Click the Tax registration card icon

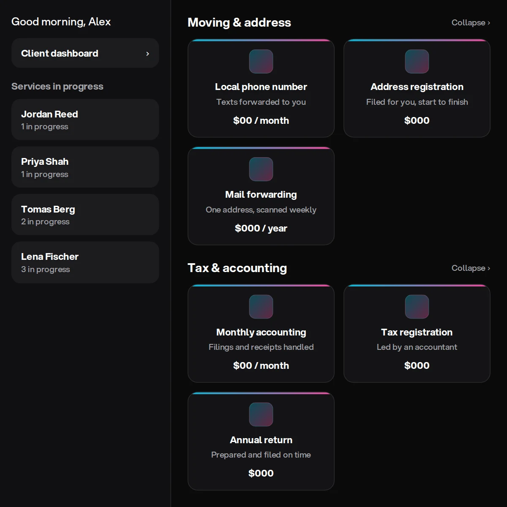(417, 307)
